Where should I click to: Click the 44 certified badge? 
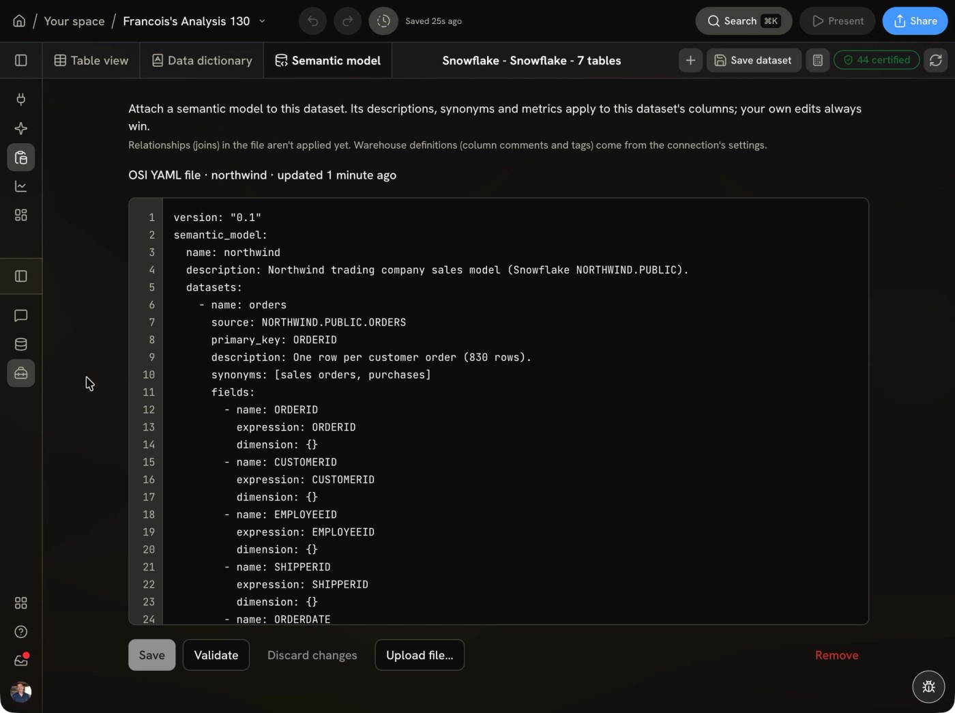point(877,60)
